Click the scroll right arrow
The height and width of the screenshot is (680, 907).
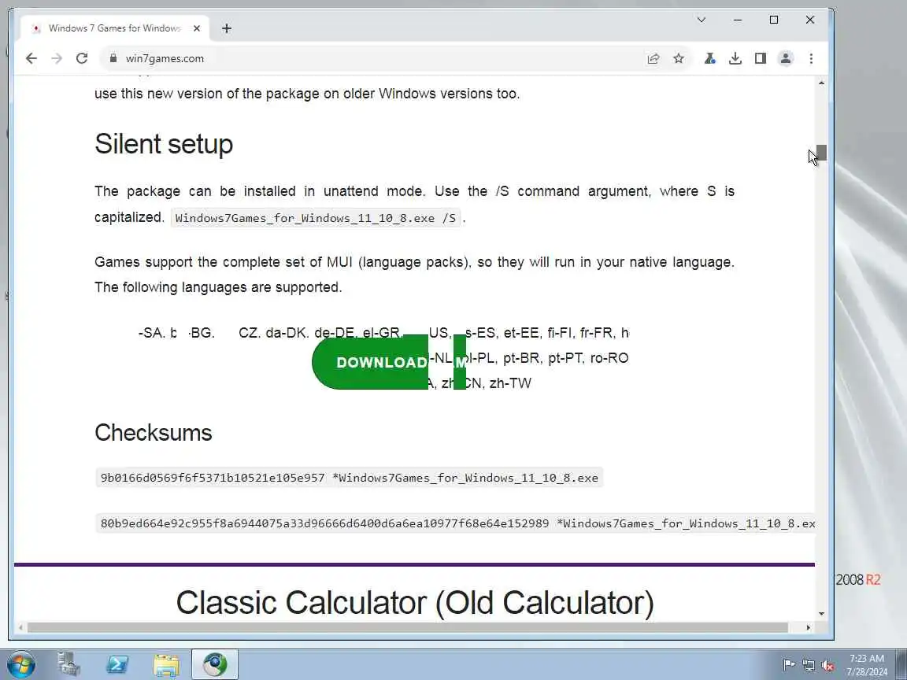point(808,627)
